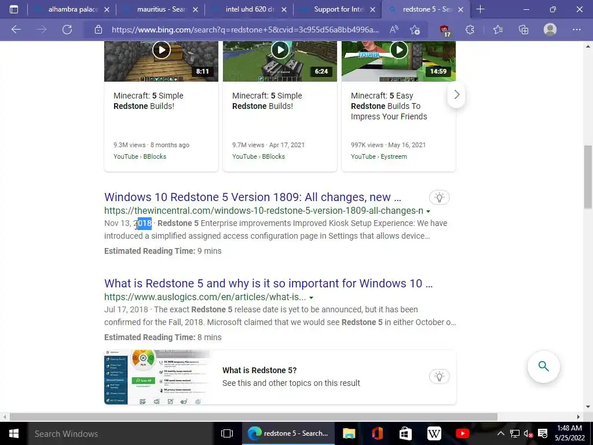Viewport: 593px width, 445px height.
Task: Click the muted volume tray icon
Action: tap(528, 433)
